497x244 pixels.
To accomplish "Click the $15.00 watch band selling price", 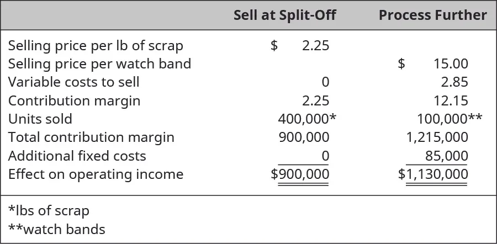I will click(433, 64).
